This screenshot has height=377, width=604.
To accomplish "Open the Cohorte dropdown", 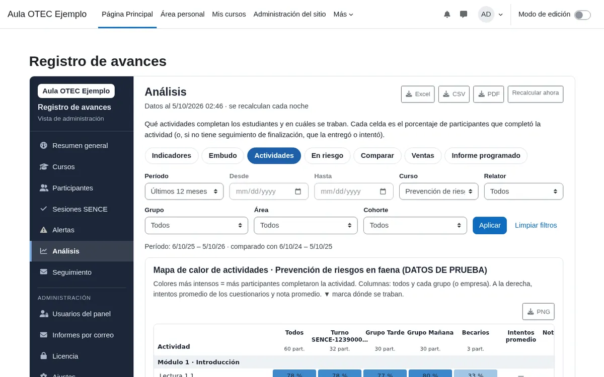I will [415, 226].
